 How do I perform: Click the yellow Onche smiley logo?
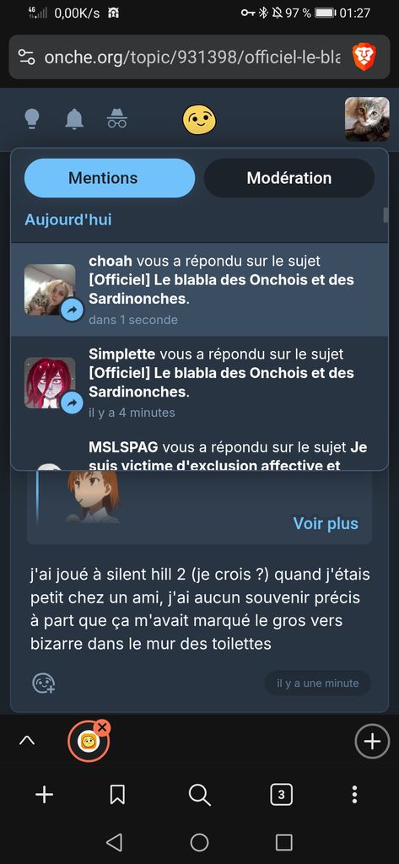click(199, 118)
